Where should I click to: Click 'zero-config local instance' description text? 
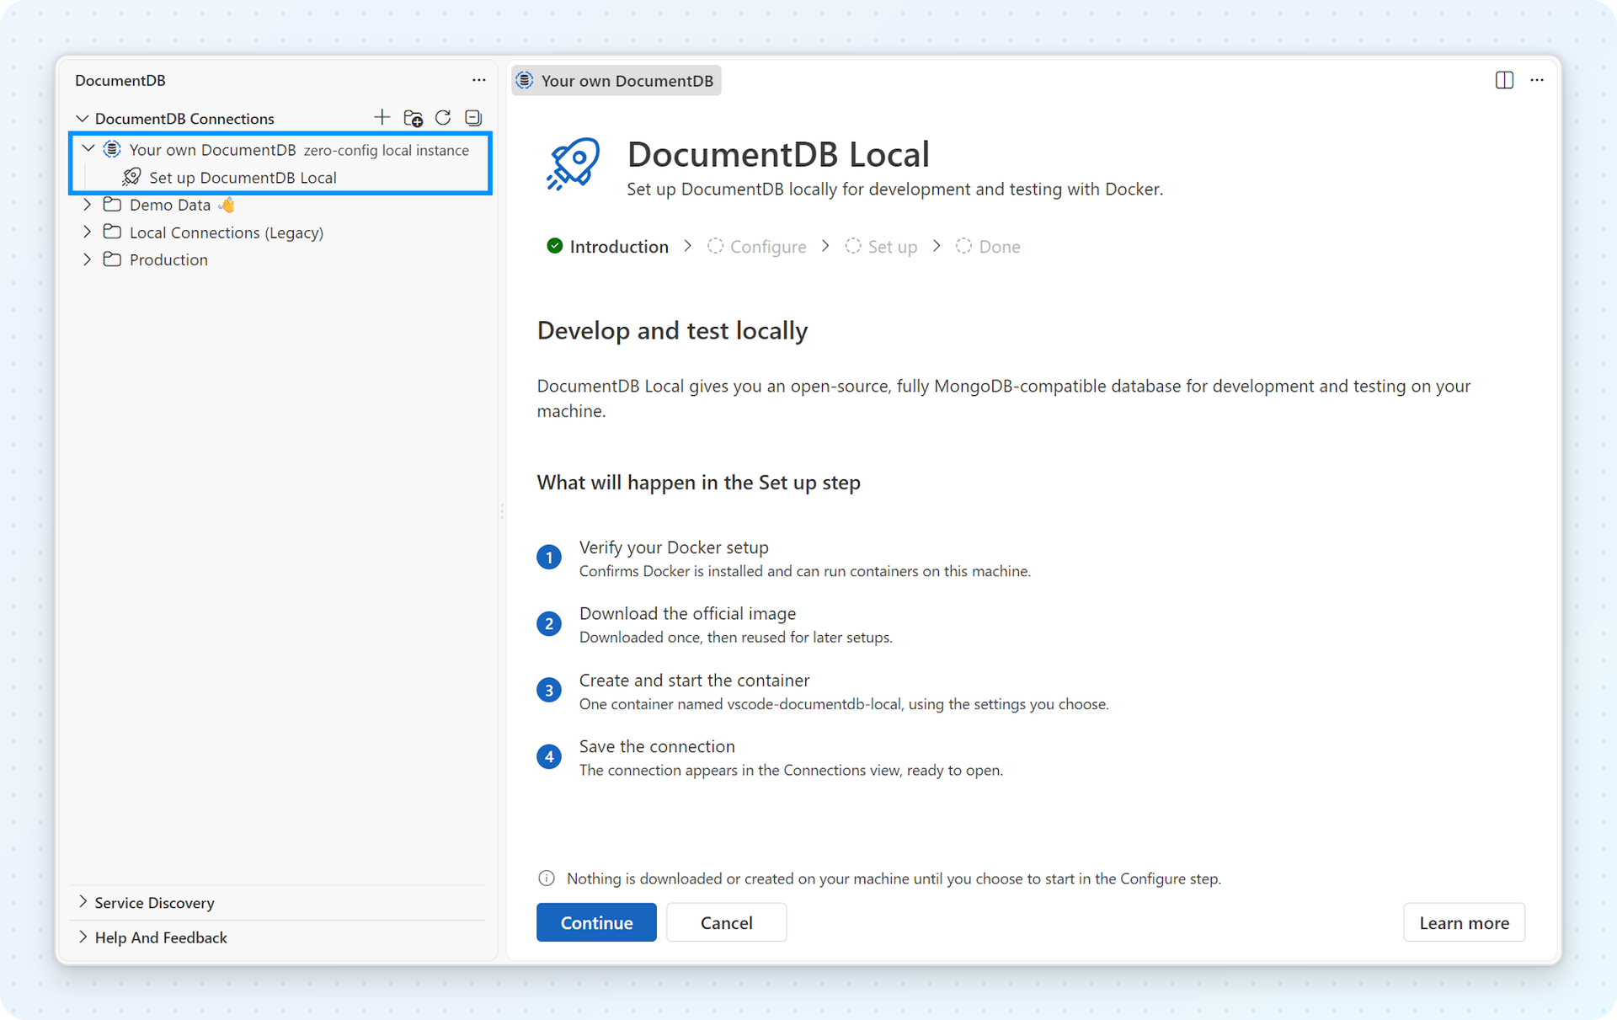387,150
